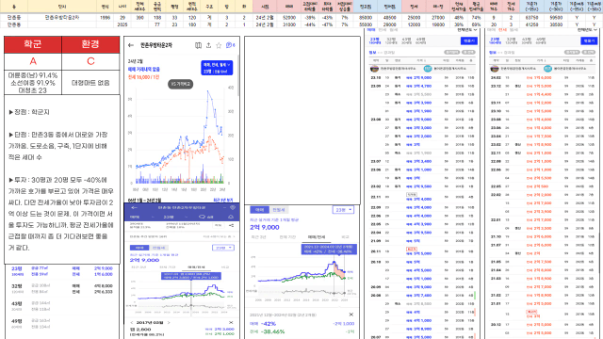603x339 pixels.
Task: Click the bell icon in the purple header bar
Action: point(231,217)
